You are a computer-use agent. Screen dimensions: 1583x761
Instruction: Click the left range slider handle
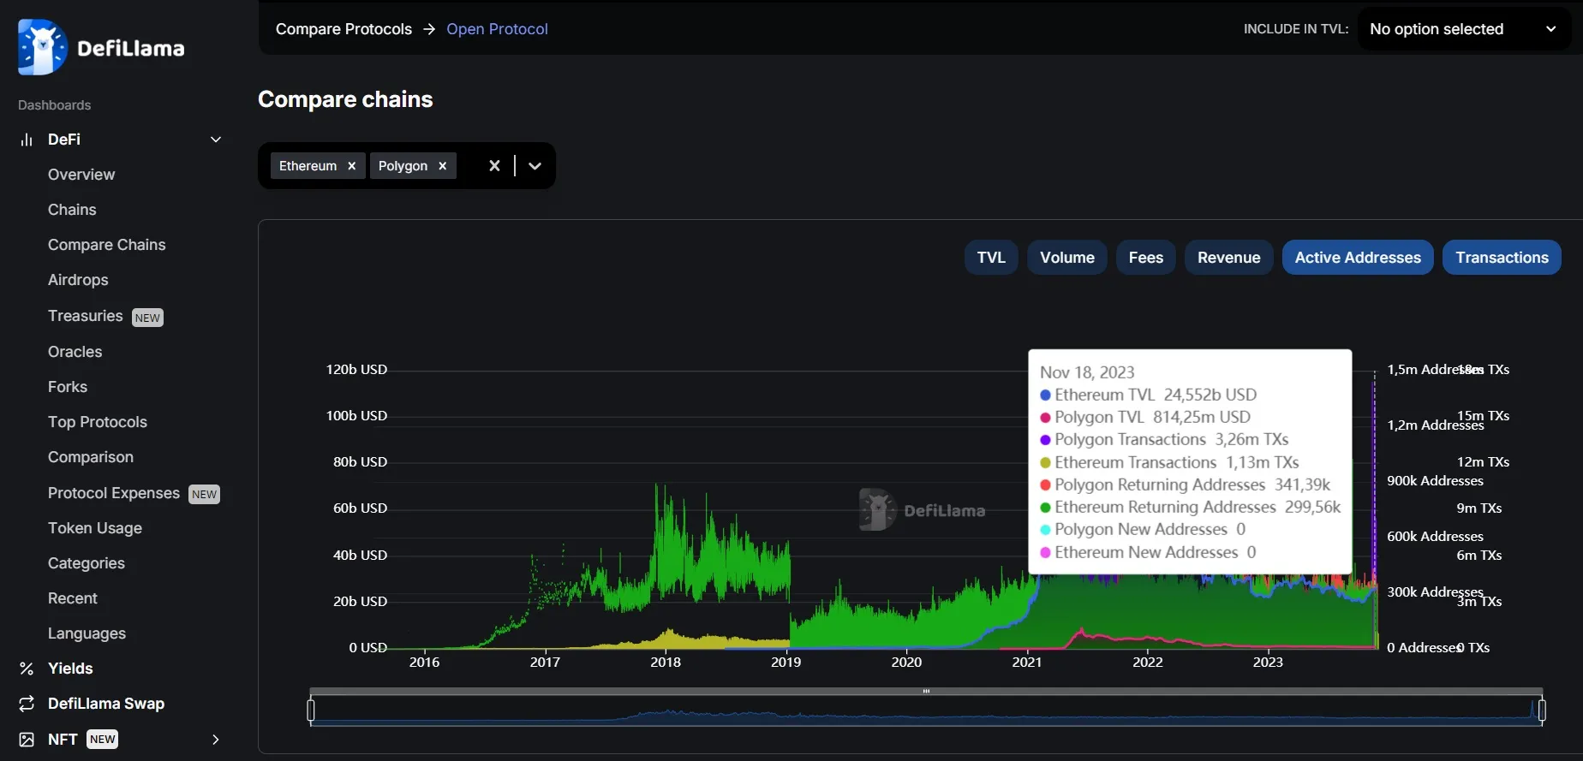(x=311, y=710)
